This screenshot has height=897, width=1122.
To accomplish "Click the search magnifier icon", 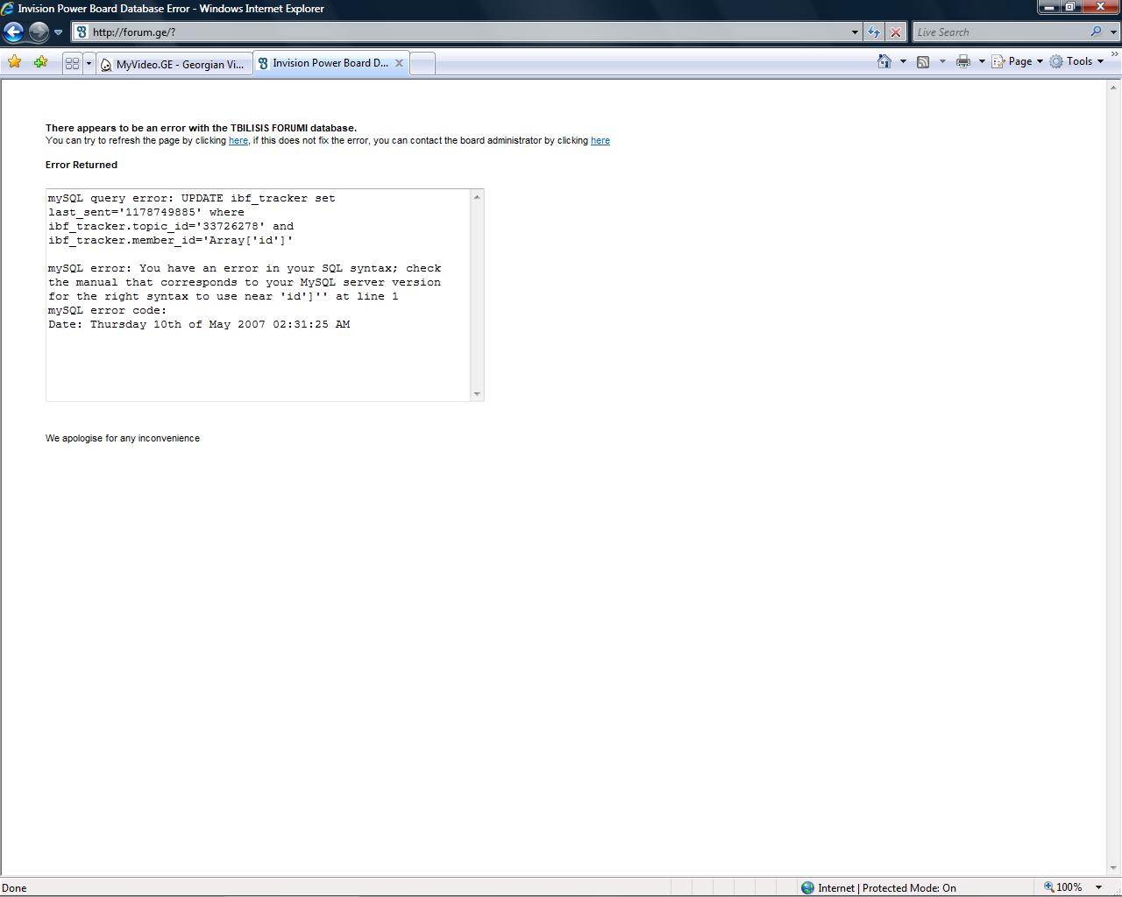I will pyautogui.click(x=1097, y=32).
